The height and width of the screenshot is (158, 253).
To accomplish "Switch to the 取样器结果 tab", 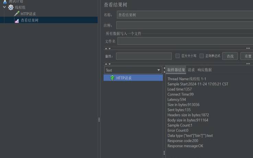I will [176, 70].
